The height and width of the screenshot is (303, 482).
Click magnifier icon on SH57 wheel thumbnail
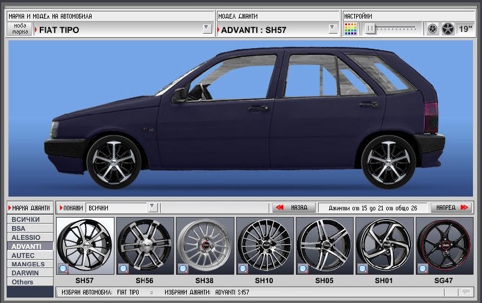(63, 268)
